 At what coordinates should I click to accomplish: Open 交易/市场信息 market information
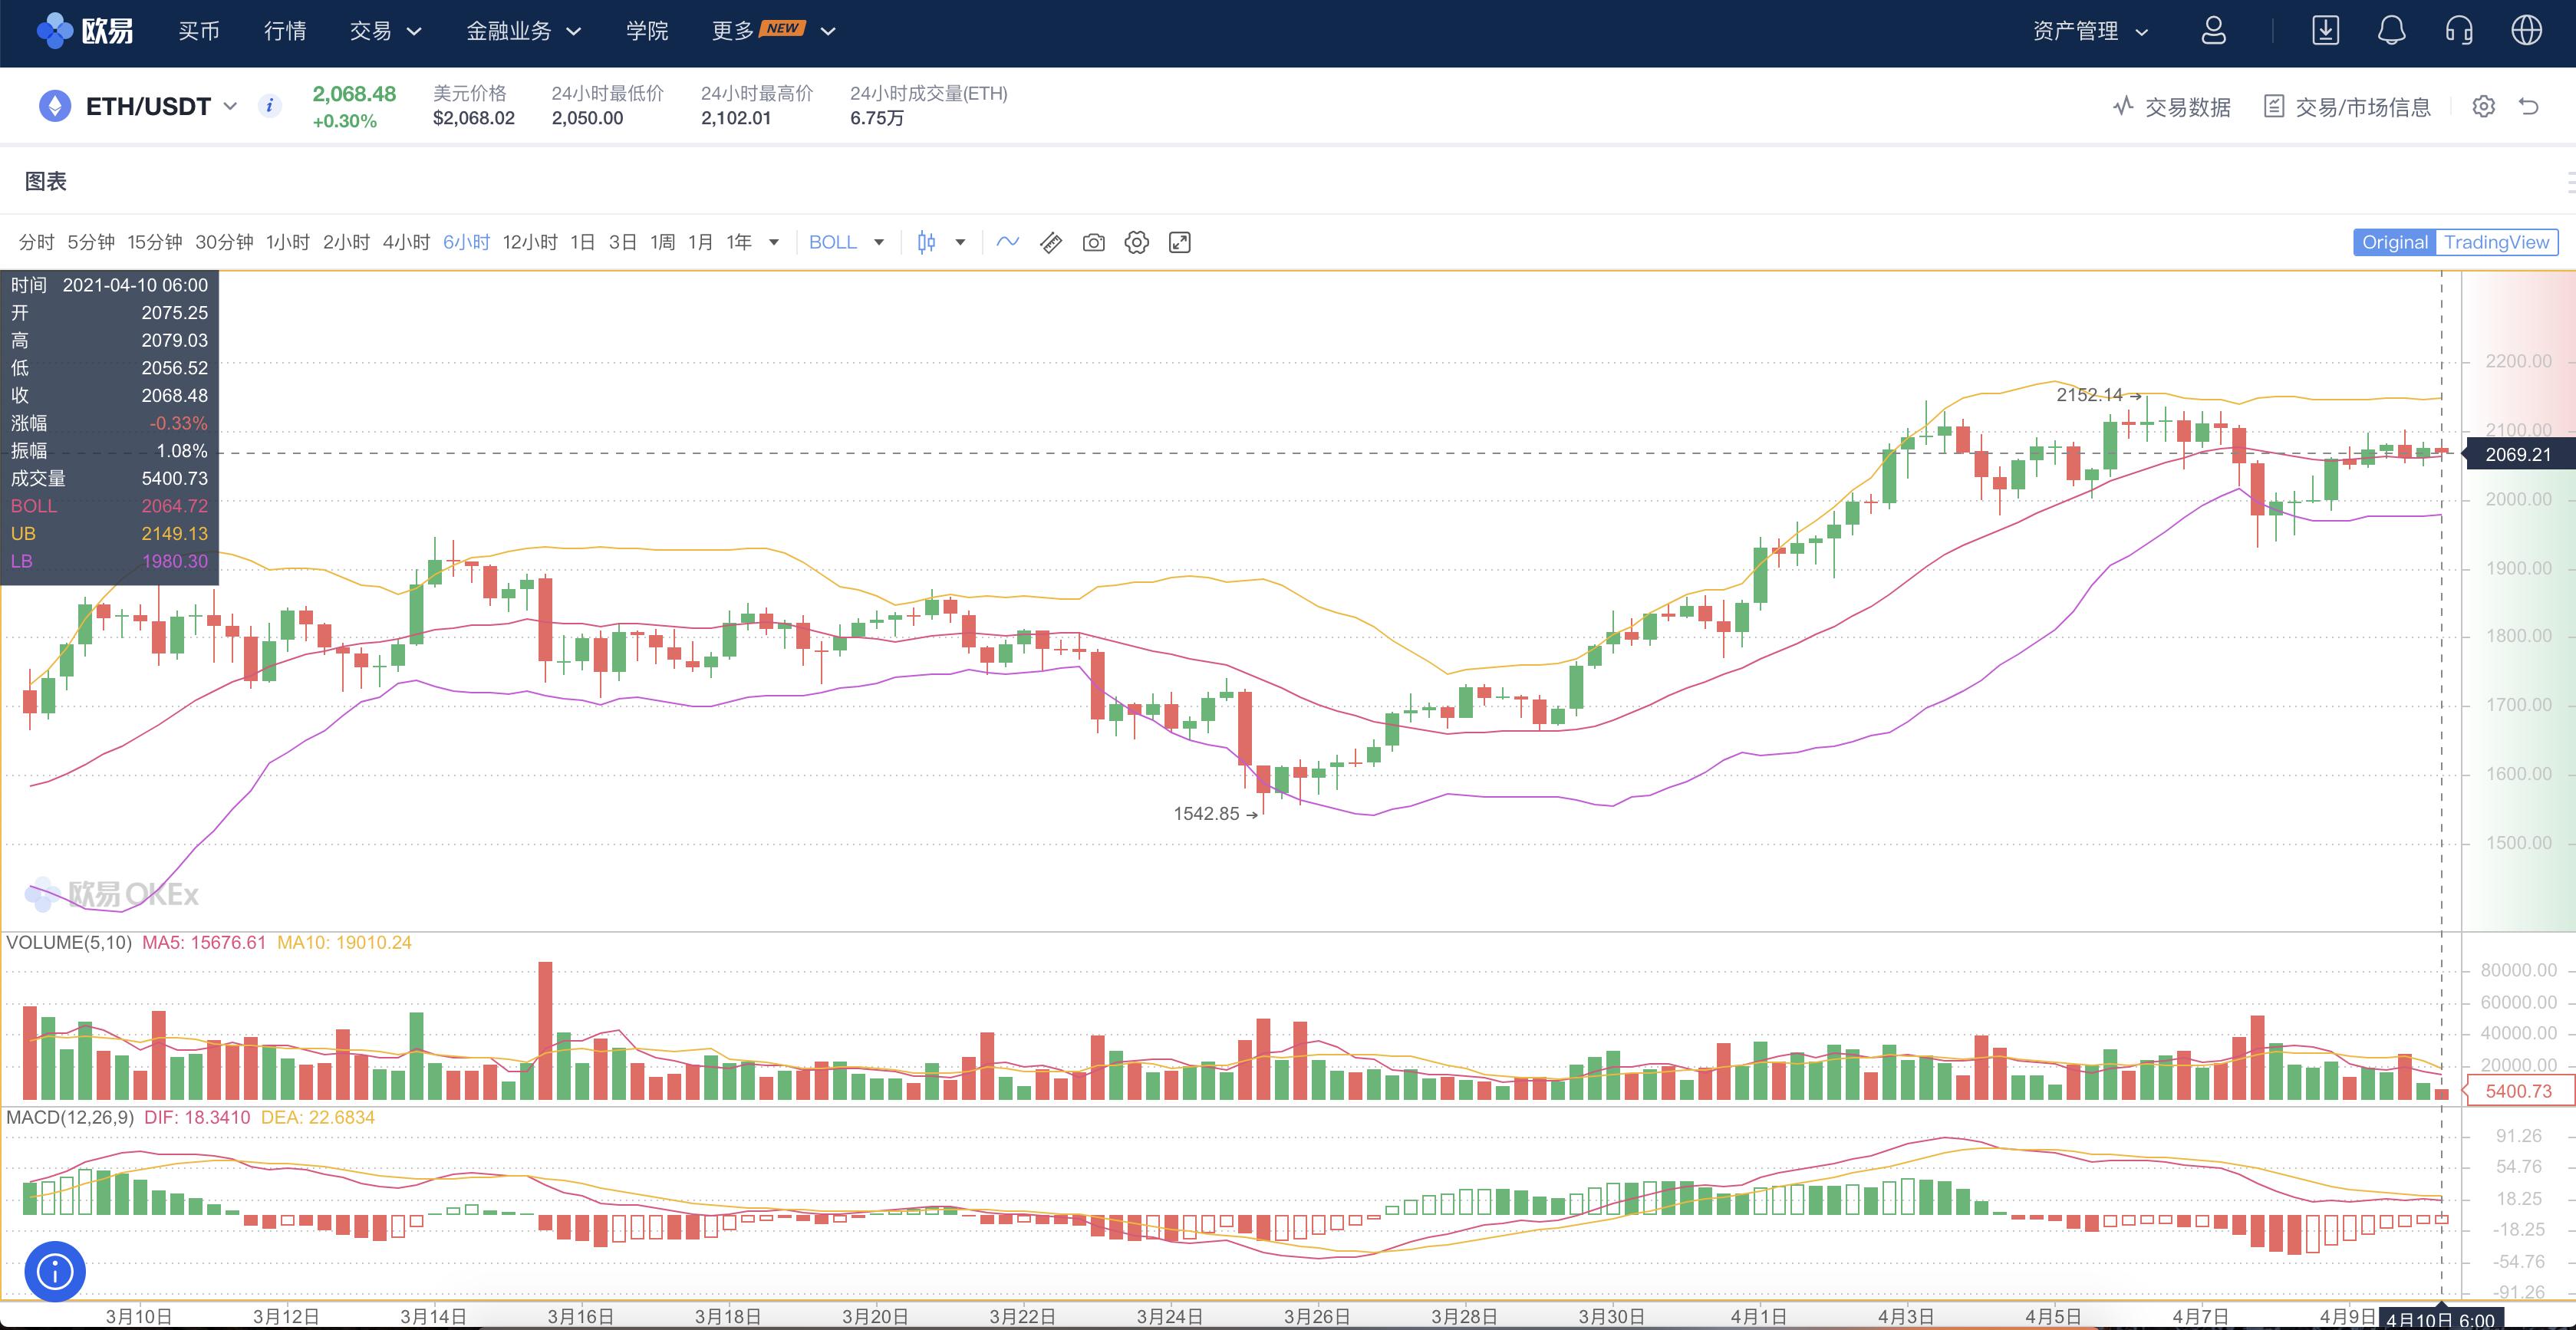click(2347, 107)
